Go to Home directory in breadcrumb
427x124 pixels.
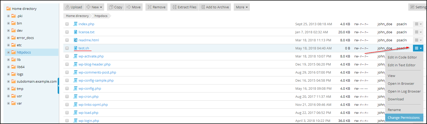click(77, 16)
